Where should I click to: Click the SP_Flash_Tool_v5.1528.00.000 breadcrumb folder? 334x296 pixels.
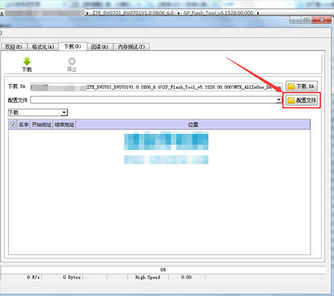(x=218, y=13)
